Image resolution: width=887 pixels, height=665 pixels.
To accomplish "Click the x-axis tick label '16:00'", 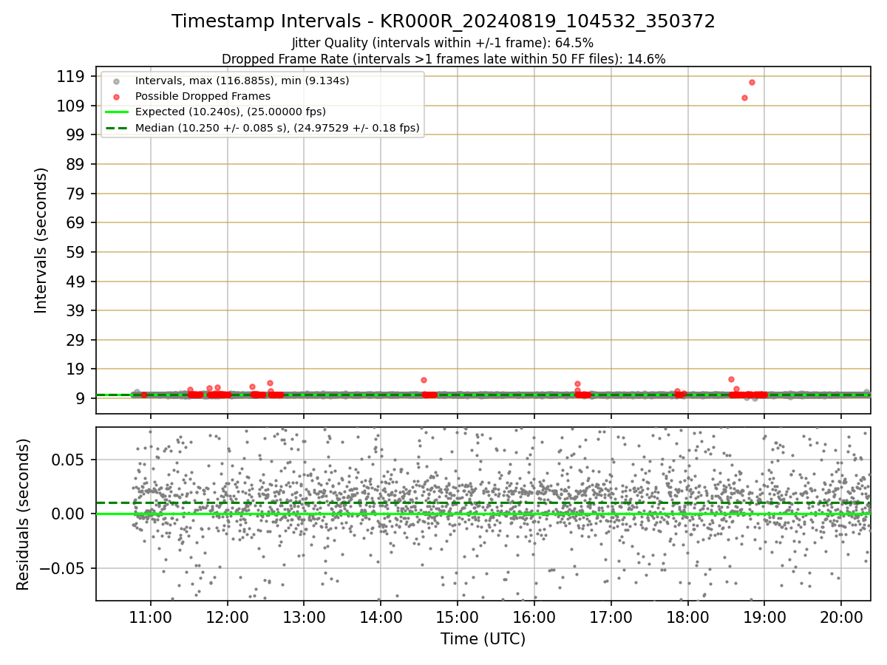I will pyautogui.click(x=534, y=617).
